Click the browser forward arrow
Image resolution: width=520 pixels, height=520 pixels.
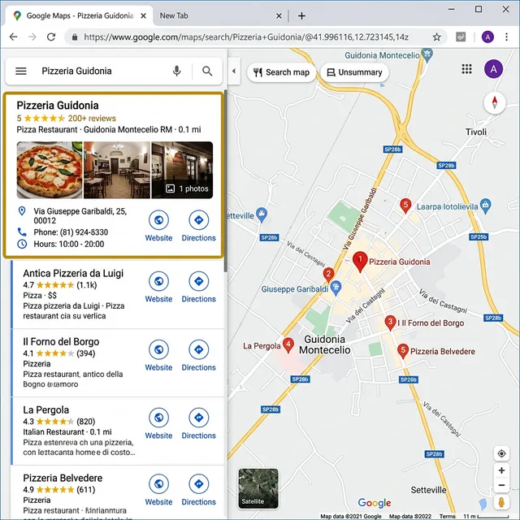click(x=32, y=37)
